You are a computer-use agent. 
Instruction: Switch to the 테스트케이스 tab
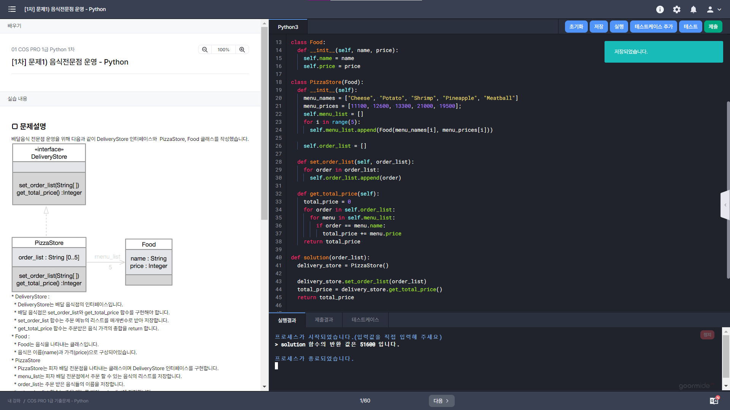pyautogui.click(x=365, y=320)
